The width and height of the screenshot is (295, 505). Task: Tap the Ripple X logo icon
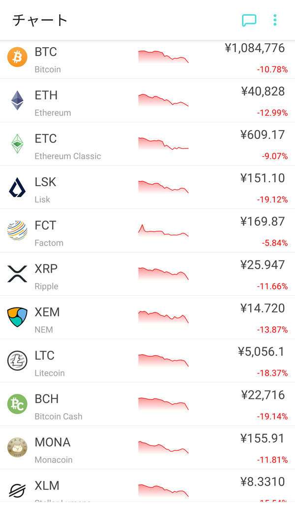tap(17, 274)
